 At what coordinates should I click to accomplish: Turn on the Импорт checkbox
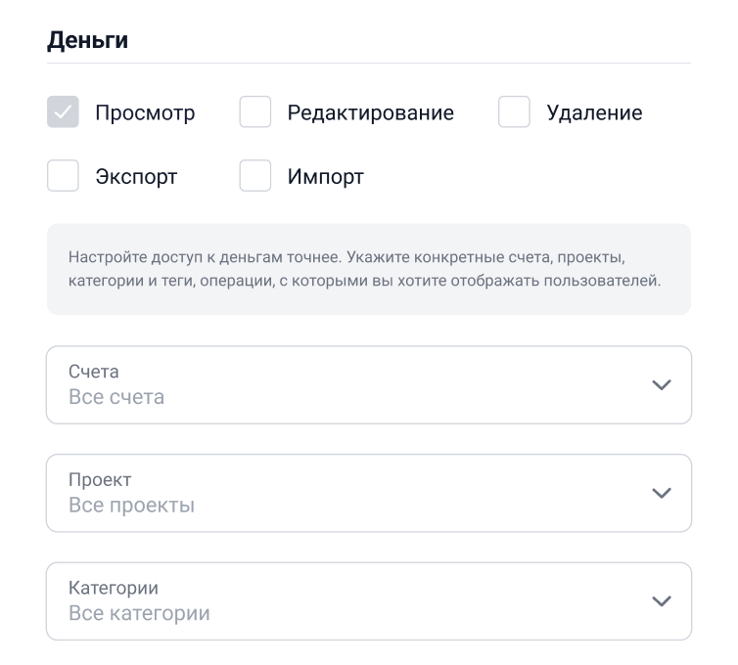coord(255,177)
